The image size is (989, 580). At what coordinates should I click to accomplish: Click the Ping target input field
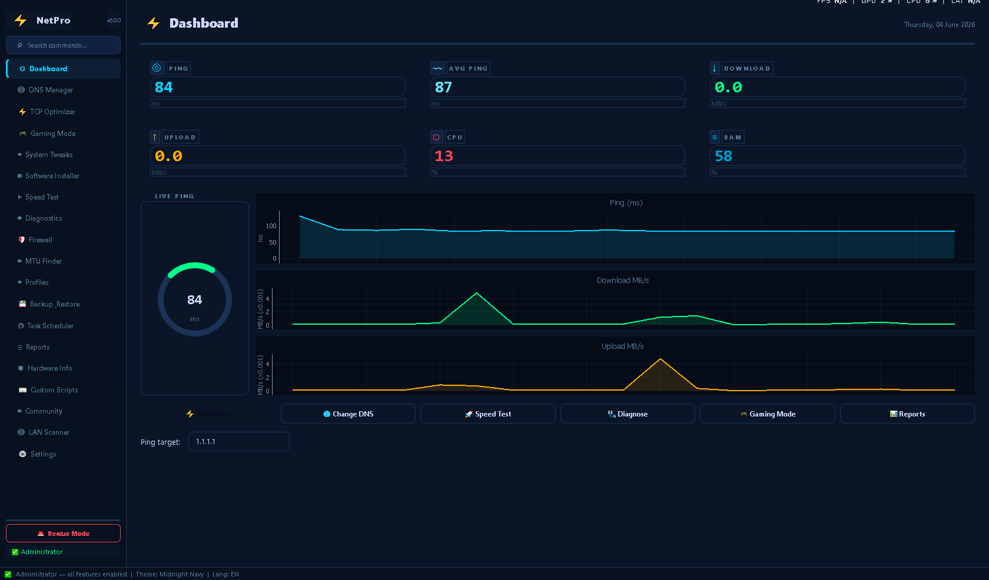[239, 442]
